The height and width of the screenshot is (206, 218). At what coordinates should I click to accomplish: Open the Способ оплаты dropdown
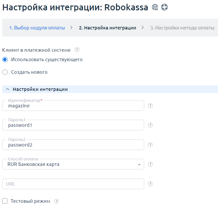(73, 164)
